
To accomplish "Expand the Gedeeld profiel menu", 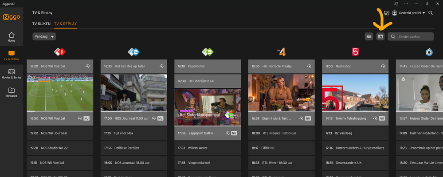I will click(408, 13).
